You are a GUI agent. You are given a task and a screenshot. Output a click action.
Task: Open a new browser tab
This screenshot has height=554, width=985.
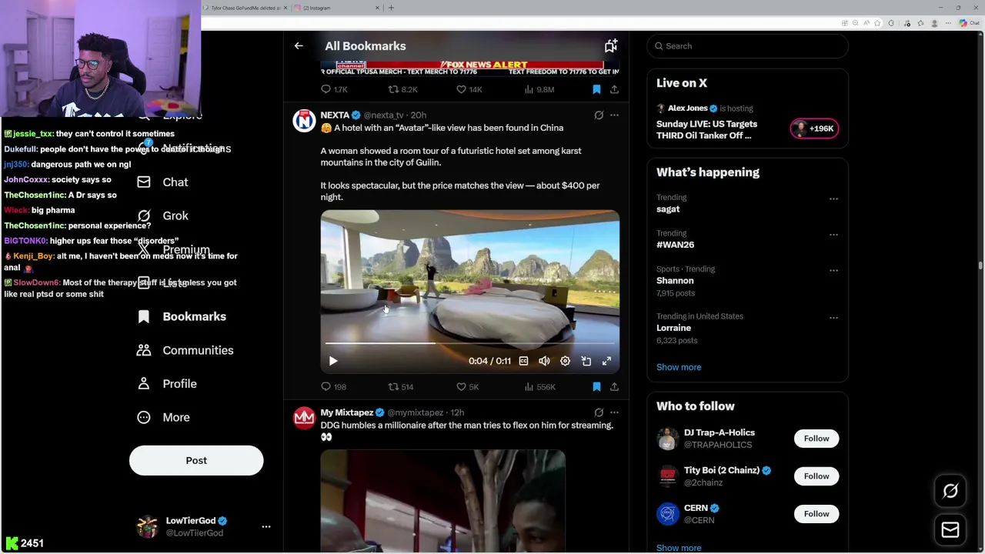tap(391, 8)
